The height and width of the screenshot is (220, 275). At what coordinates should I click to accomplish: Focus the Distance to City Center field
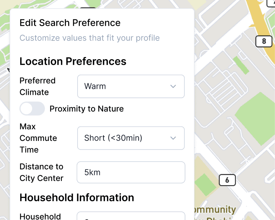[131, 172]
